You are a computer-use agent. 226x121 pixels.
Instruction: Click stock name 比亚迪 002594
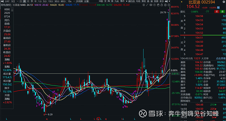point(202,2)
